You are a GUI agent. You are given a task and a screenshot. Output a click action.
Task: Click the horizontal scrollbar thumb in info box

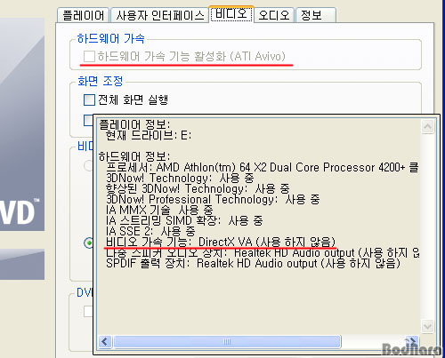[x=227, y=342]
